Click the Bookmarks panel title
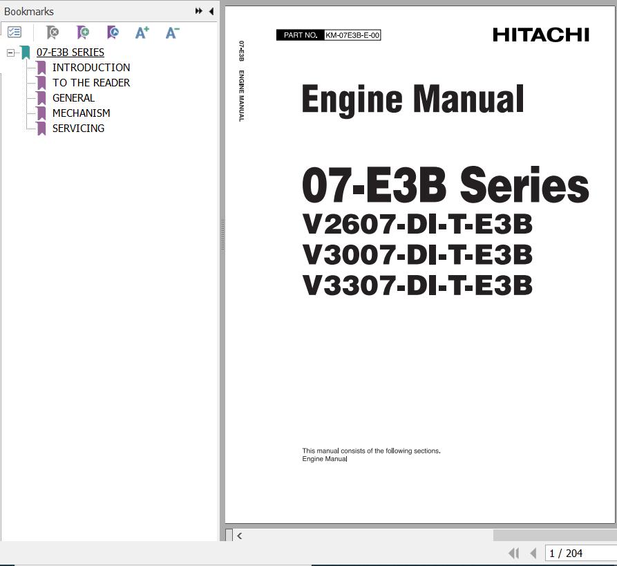The height and width of the screenshot is (566, 617). (x=29, y=12)
